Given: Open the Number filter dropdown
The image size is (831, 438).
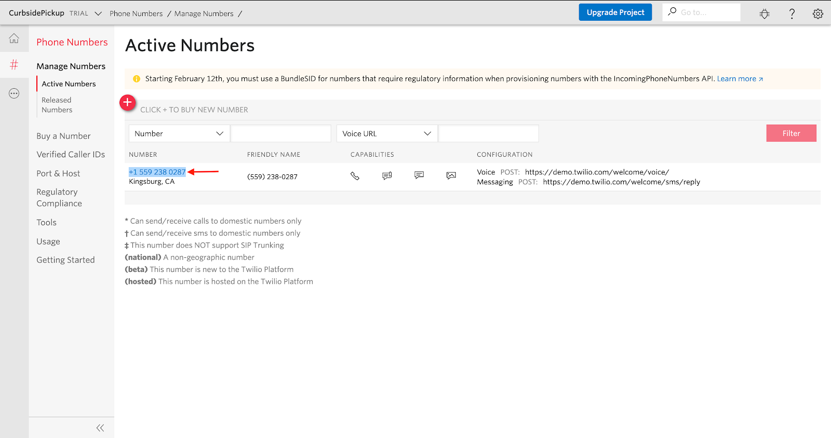Looking at the screenshot, I should pos(179,133).
